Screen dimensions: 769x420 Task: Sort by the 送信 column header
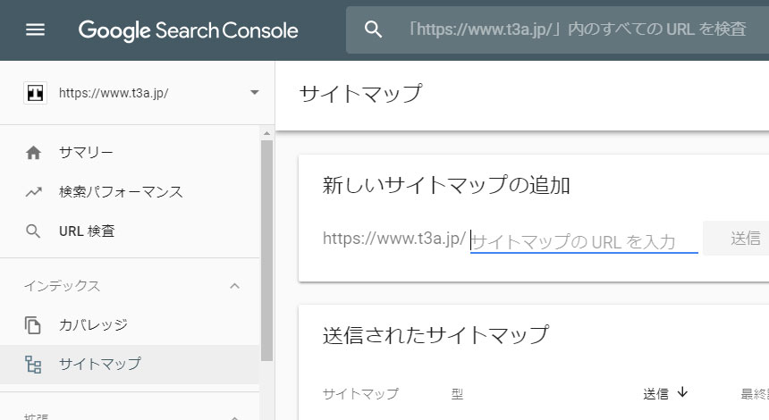click(x=656, y=393)
